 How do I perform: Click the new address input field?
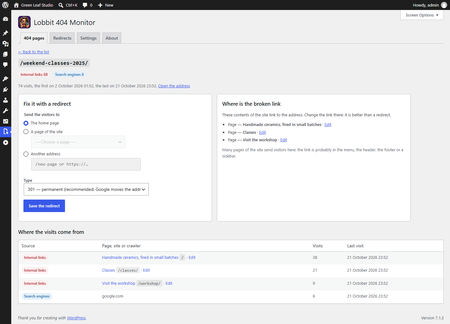86,164
